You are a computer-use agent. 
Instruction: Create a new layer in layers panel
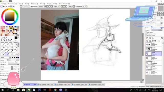pyautogui.click(x=147, y=38)
